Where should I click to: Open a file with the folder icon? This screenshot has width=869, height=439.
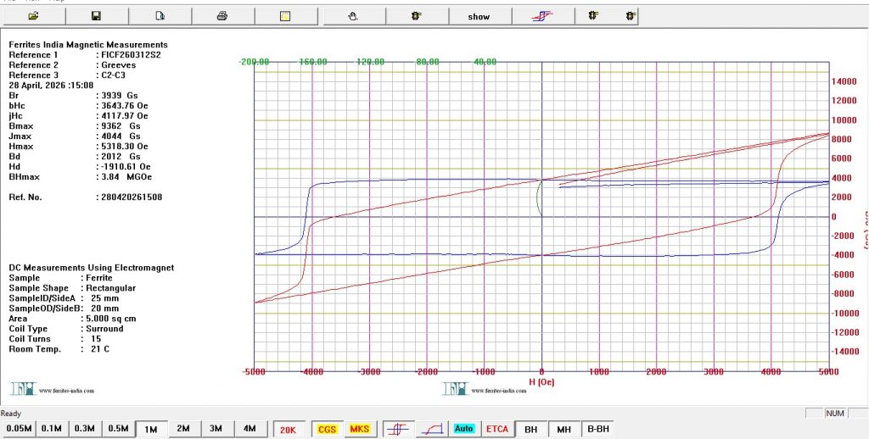[33, 16]
